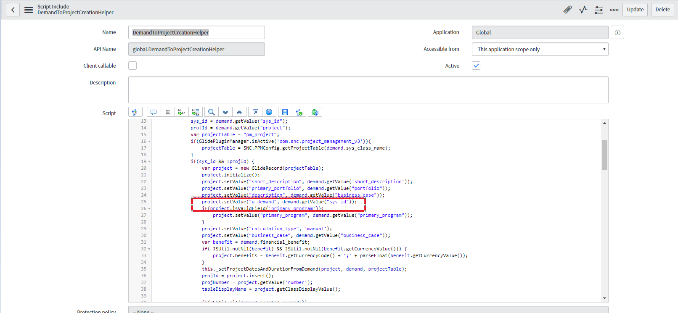Viewport: 678px width, 313px height.
Task: Collapse code fold arrow on line 19
Action: pyautogui.click(x=149, y=162)
